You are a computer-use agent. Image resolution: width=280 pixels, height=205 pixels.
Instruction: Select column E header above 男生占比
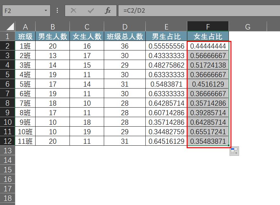click(166, 27)
